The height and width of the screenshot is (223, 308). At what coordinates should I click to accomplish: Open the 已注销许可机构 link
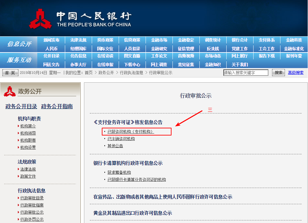(x=121, y=139)
